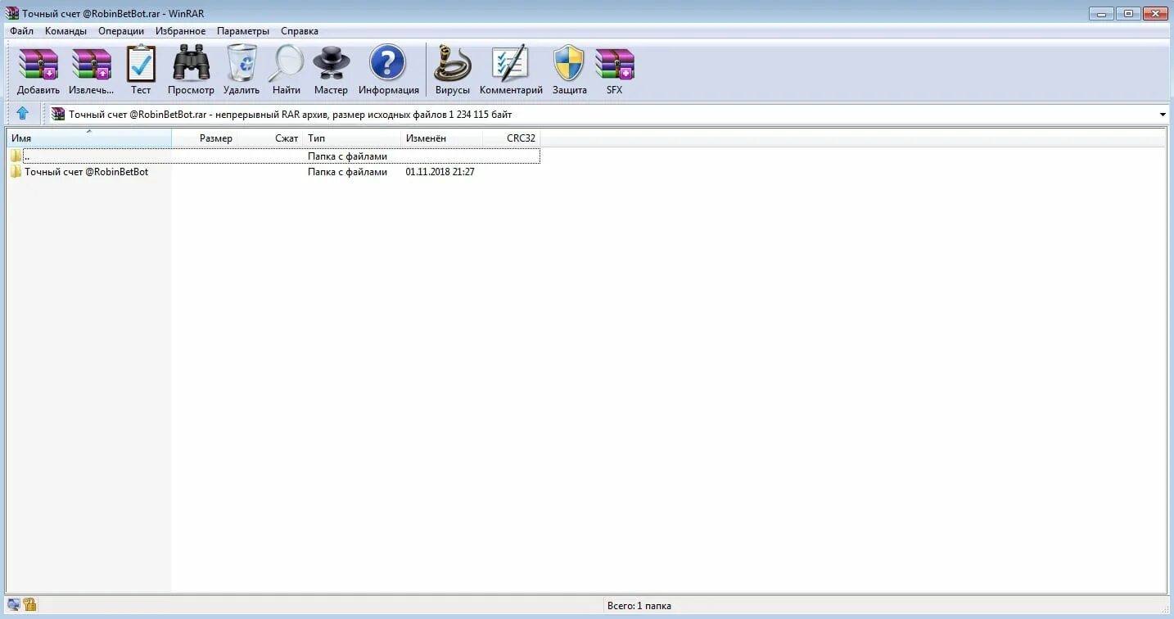Click date 01.11.2018 21:27 cell
The height and width of the screenshot is (619, 1174).
pyautogui.click(x=440, y=172)
